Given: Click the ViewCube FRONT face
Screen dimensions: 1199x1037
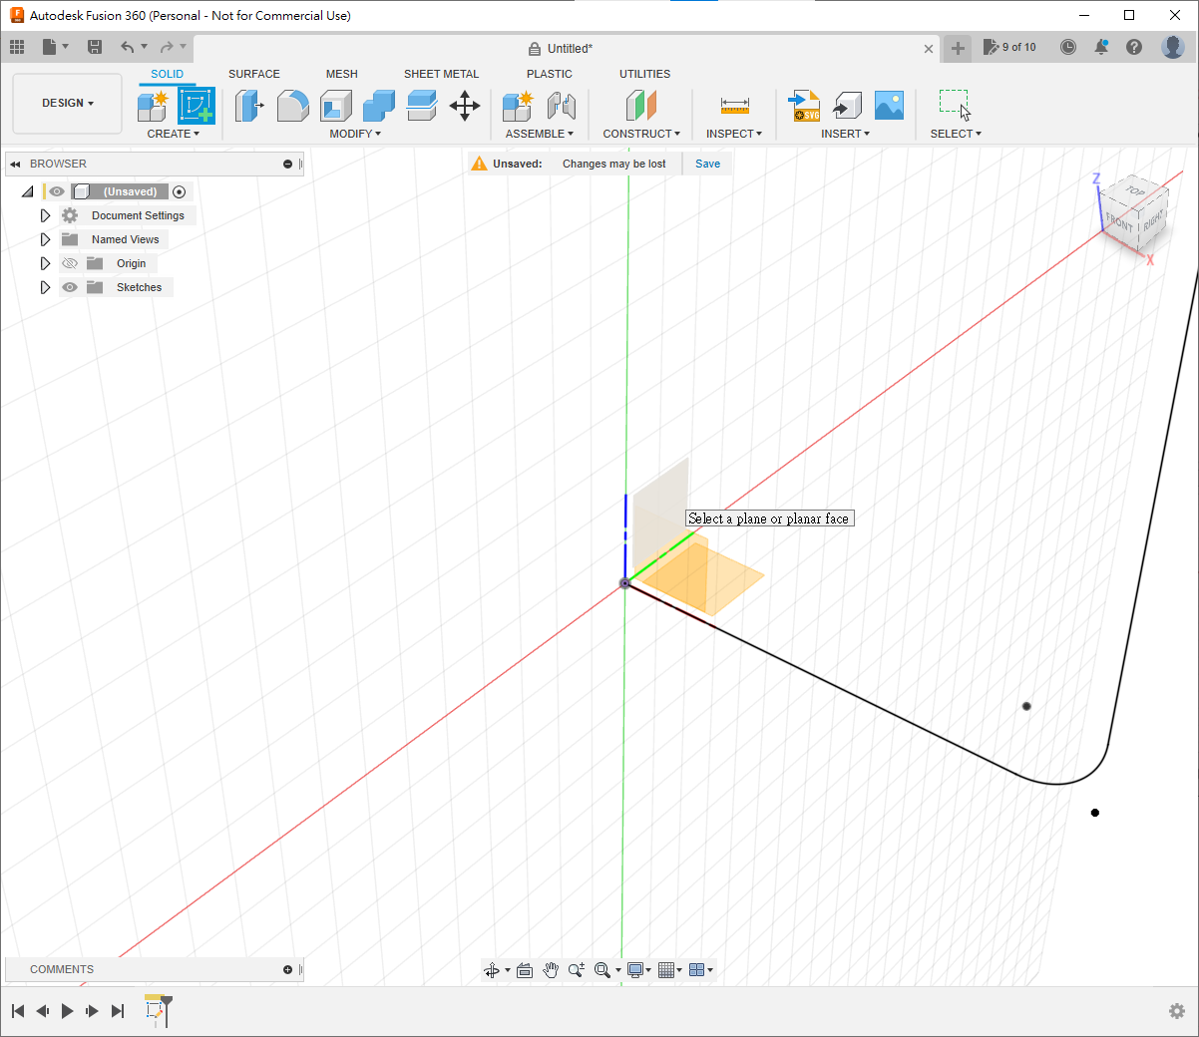Looking at the screenshot, I should tap(1119, 221).
